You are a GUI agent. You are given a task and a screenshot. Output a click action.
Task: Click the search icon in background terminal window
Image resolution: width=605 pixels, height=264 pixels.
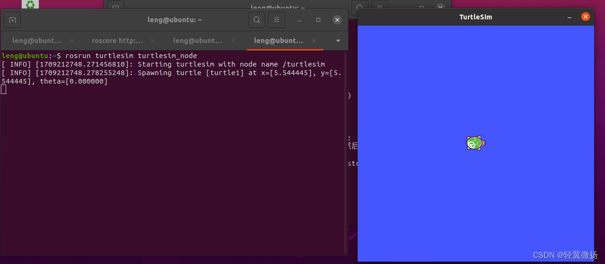point(359,7)
